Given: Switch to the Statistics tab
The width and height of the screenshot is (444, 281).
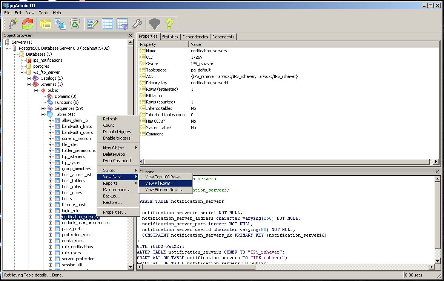Looking at the screenshot, I should [170, 37].
